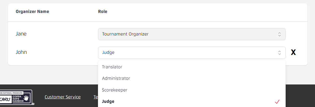Click the Role column header
The height and width of the screenshot is (107, 315).
click(103, 11)
